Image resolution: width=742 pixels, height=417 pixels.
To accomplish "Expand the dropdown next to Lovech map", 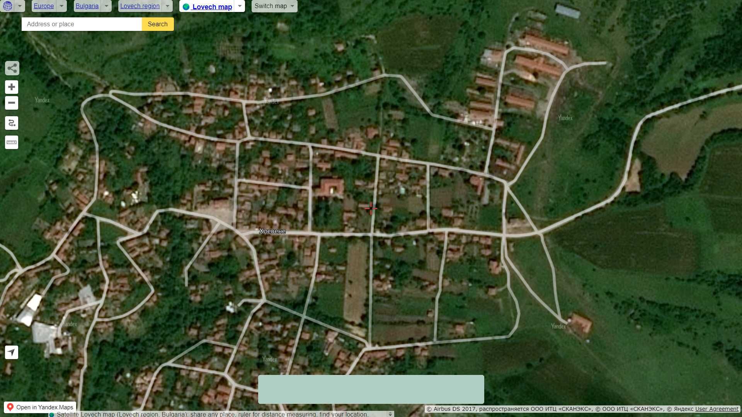I will (240, 6).
